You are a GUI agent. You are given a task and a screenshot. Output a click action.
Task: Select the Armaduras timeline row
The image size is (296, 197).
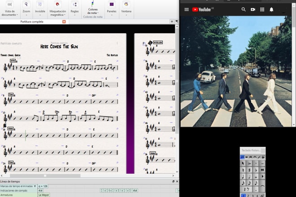pos(18,195)
